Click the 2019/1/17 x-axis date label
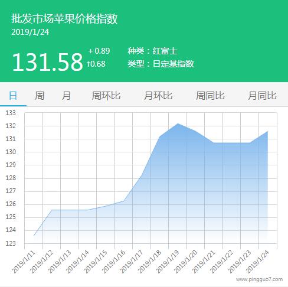This screenshot has height=287, width=288. [x=131, y=262]
